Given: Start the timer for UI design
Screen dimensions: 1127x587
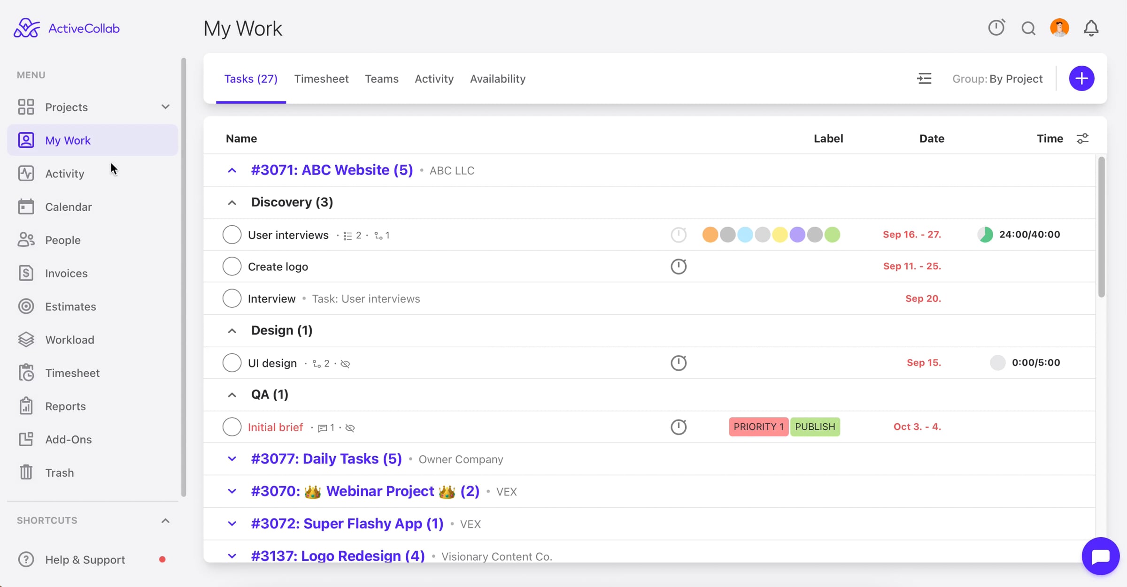Looking at the screenshot, I should (679, 363).
